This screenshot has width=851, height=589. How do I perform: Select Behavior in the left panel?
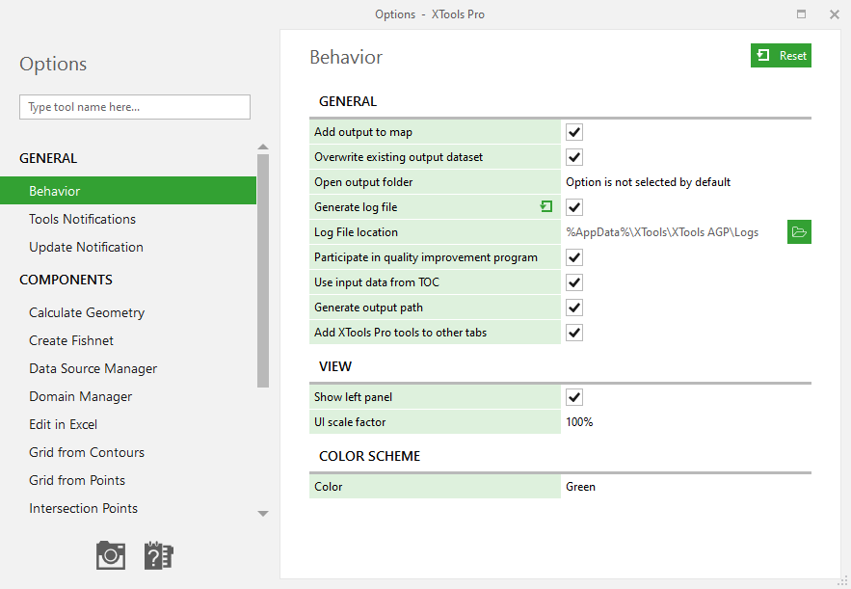pos(128,191)
